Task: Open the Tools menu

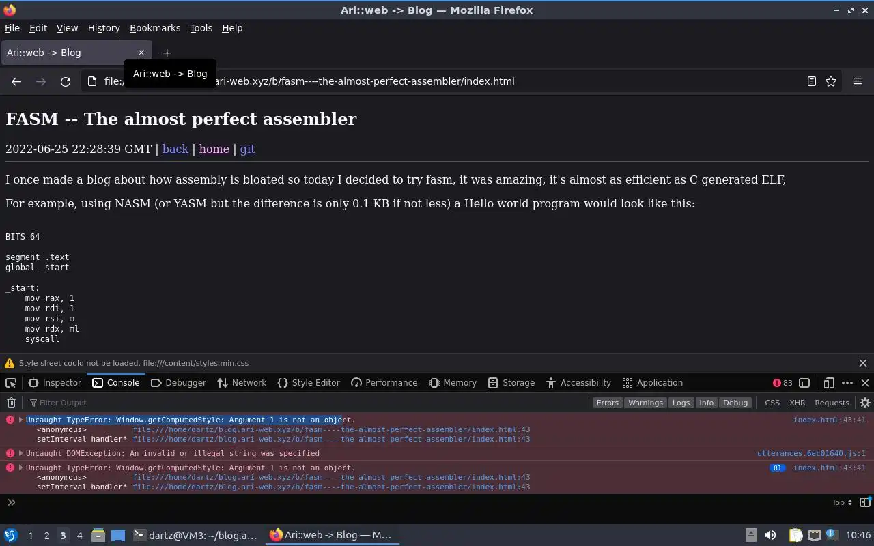Action: [x=201, y=28]
